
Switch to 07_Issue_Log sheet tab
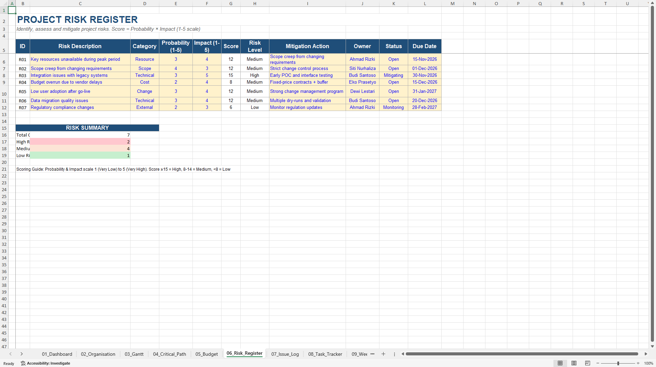pyautogui.click(x=285, y=354)
